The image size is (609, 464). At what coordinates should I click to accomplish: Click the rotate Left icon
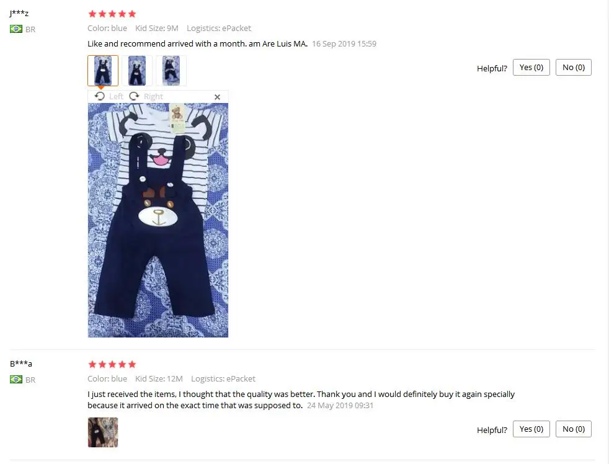point(100,96)
